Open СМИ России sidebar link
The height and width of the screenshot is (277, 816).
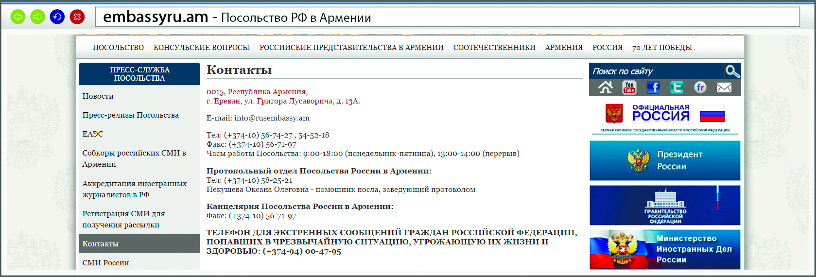[x=105, y=263]
